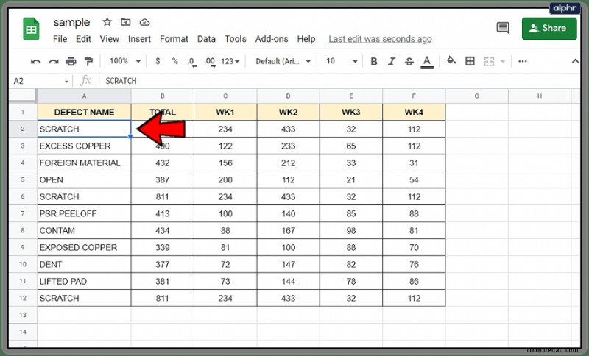The height and width of the screenshot is (356, 589).
Task: Open the Tools menu
Action: [236, 39]
